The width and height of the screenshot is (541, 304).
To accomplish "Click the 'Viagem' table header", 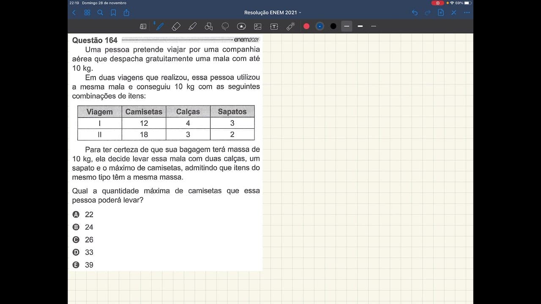I will (x=99, y=112).
